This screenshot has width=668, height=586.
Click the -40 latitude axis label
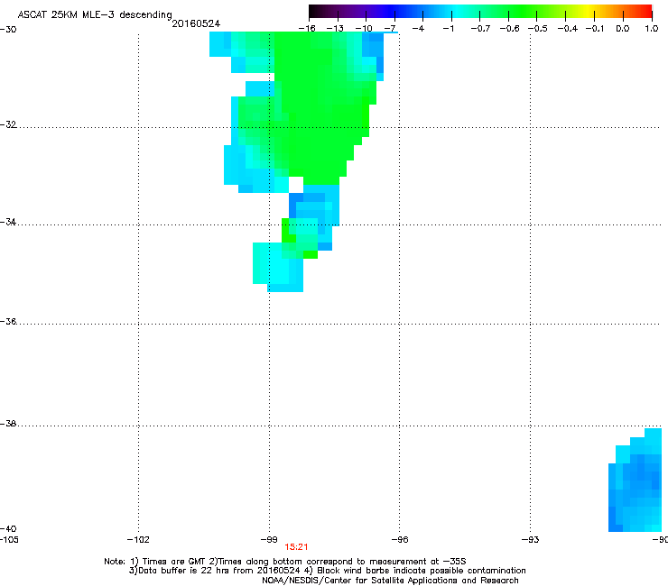click(8, 528)
